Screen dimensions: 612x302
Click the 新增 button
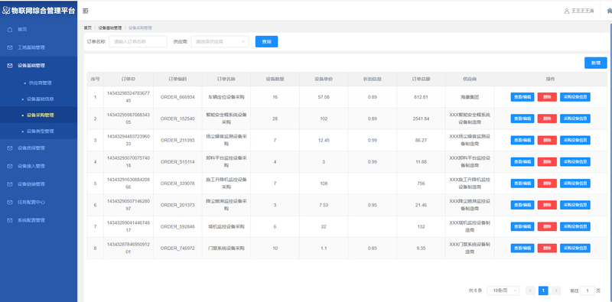(596, 63)
